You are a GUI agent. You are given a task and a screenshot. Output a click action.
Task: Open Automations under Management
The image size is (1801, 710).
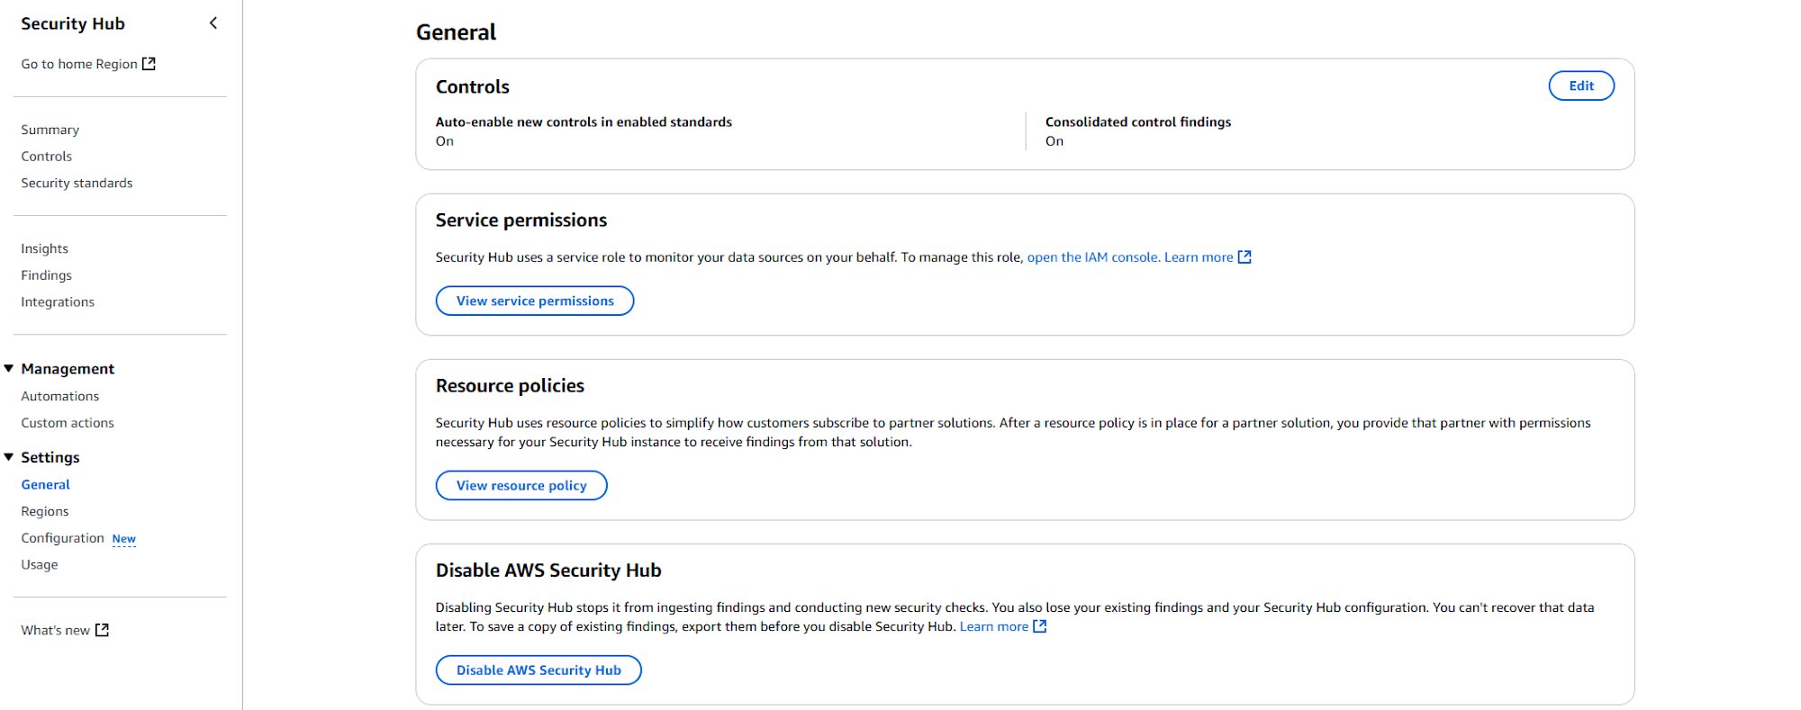click(60, 396)
